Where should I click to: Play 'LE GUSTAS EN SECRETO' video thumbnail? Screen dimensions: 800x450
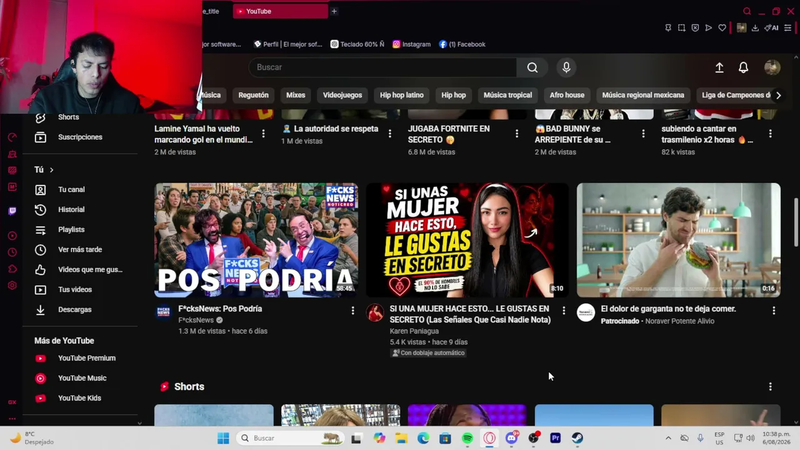467,240
